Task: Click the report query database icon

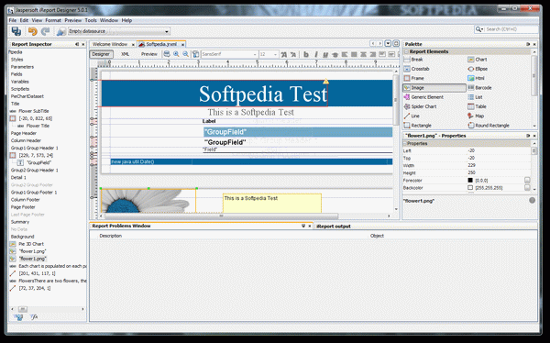Action: 167,54
